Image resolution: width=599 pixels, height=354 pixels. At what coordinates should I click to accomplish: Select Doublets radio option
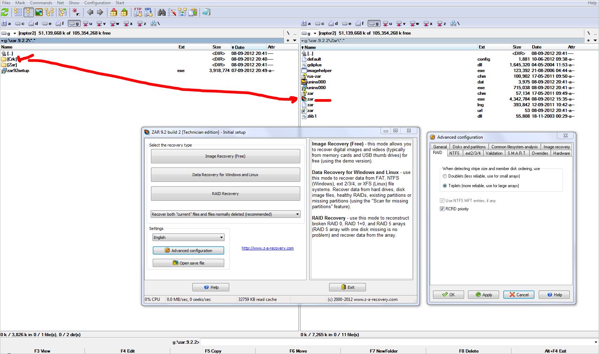click(x=445, y=176)
